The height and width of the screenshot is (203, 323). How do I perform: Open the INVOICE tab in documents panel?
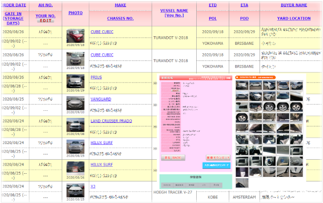(x=167, y=185)
